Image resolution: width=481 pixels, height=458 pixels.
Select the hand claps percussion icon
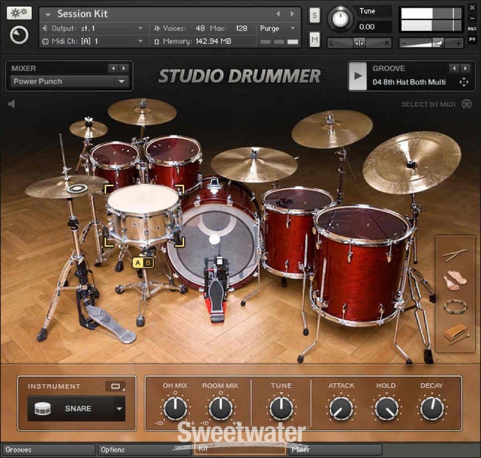point(455,281)
